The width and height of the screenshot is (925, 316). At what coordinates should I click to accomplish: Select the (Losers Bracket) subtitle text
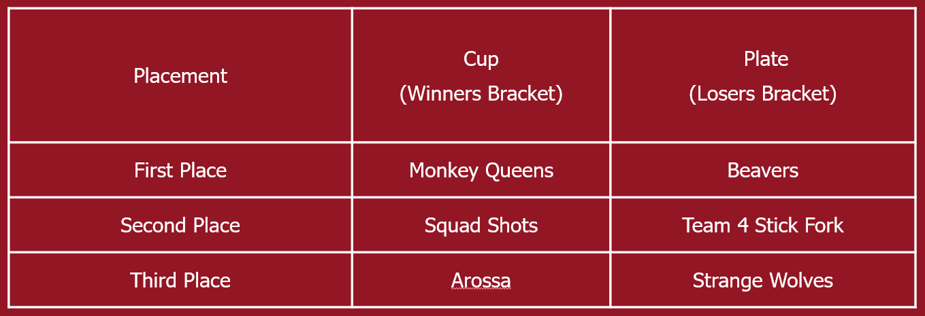point(763,93)
